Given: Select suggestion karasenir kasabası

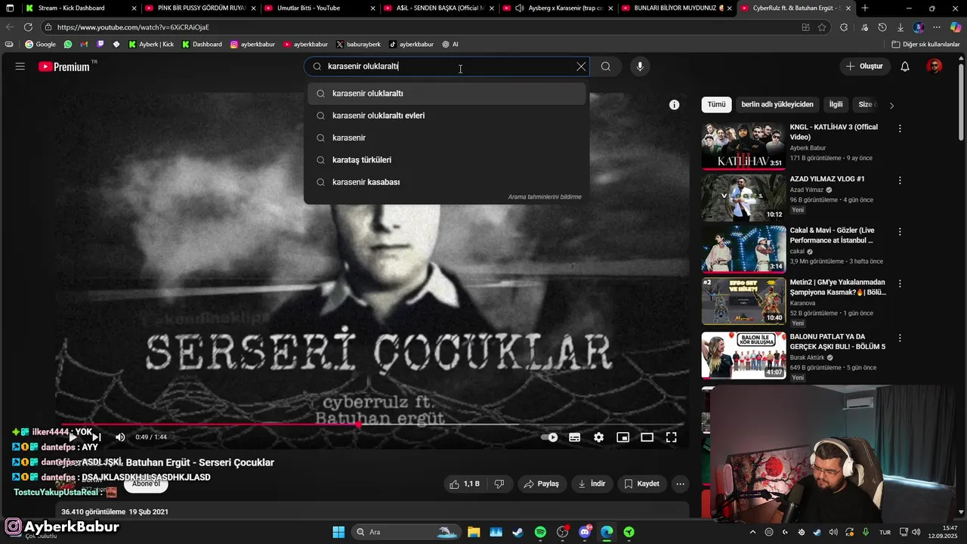Looking at the screenshot, I should click(446, 182).
